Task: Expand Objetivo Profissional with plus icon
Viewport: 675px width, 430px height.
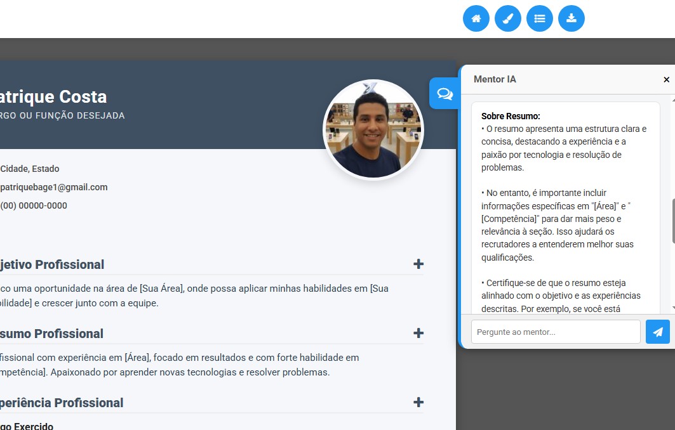Action: click(418, 264)
